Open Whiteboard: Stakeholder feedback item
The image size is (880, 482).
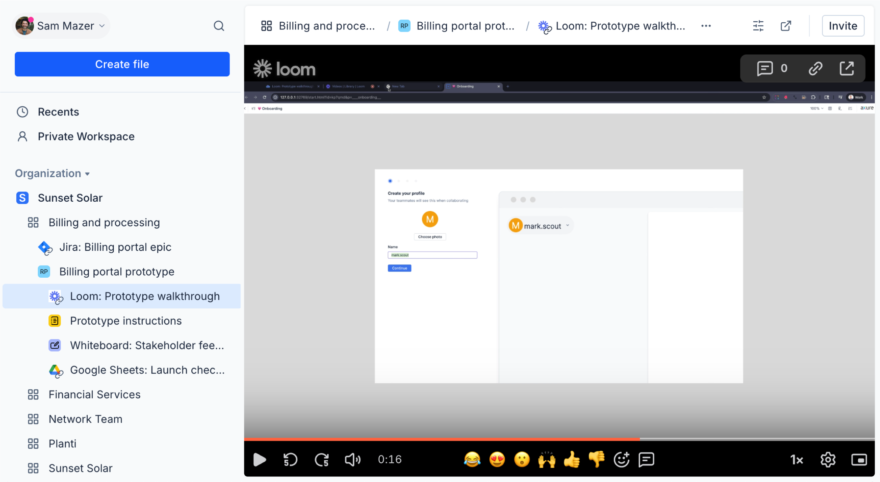click(x=137, y=345)
